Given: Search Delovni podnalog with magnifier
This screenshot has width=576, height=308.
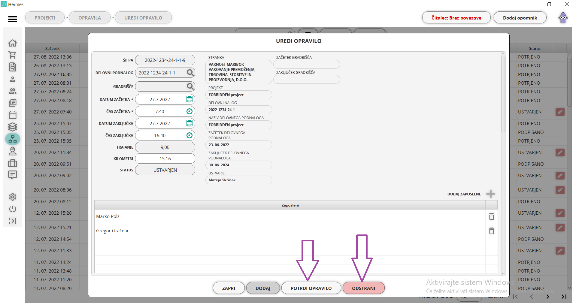Looking at the screenshot, I should pyautogui.click(x=190, y=73).
